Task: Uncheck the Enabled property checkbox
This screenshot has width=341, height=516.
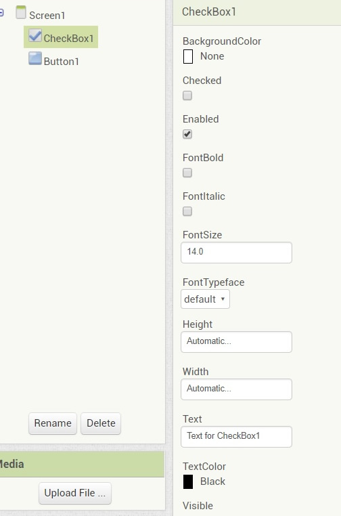Action: (187, 134)
